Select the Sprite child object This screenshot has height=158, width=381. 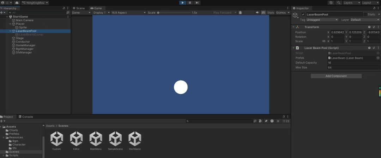tap(23, 27)
